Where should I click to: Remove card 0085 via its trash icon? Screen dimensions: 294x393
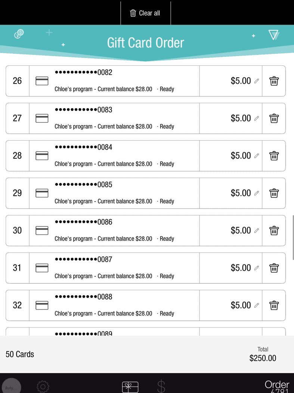274,193
